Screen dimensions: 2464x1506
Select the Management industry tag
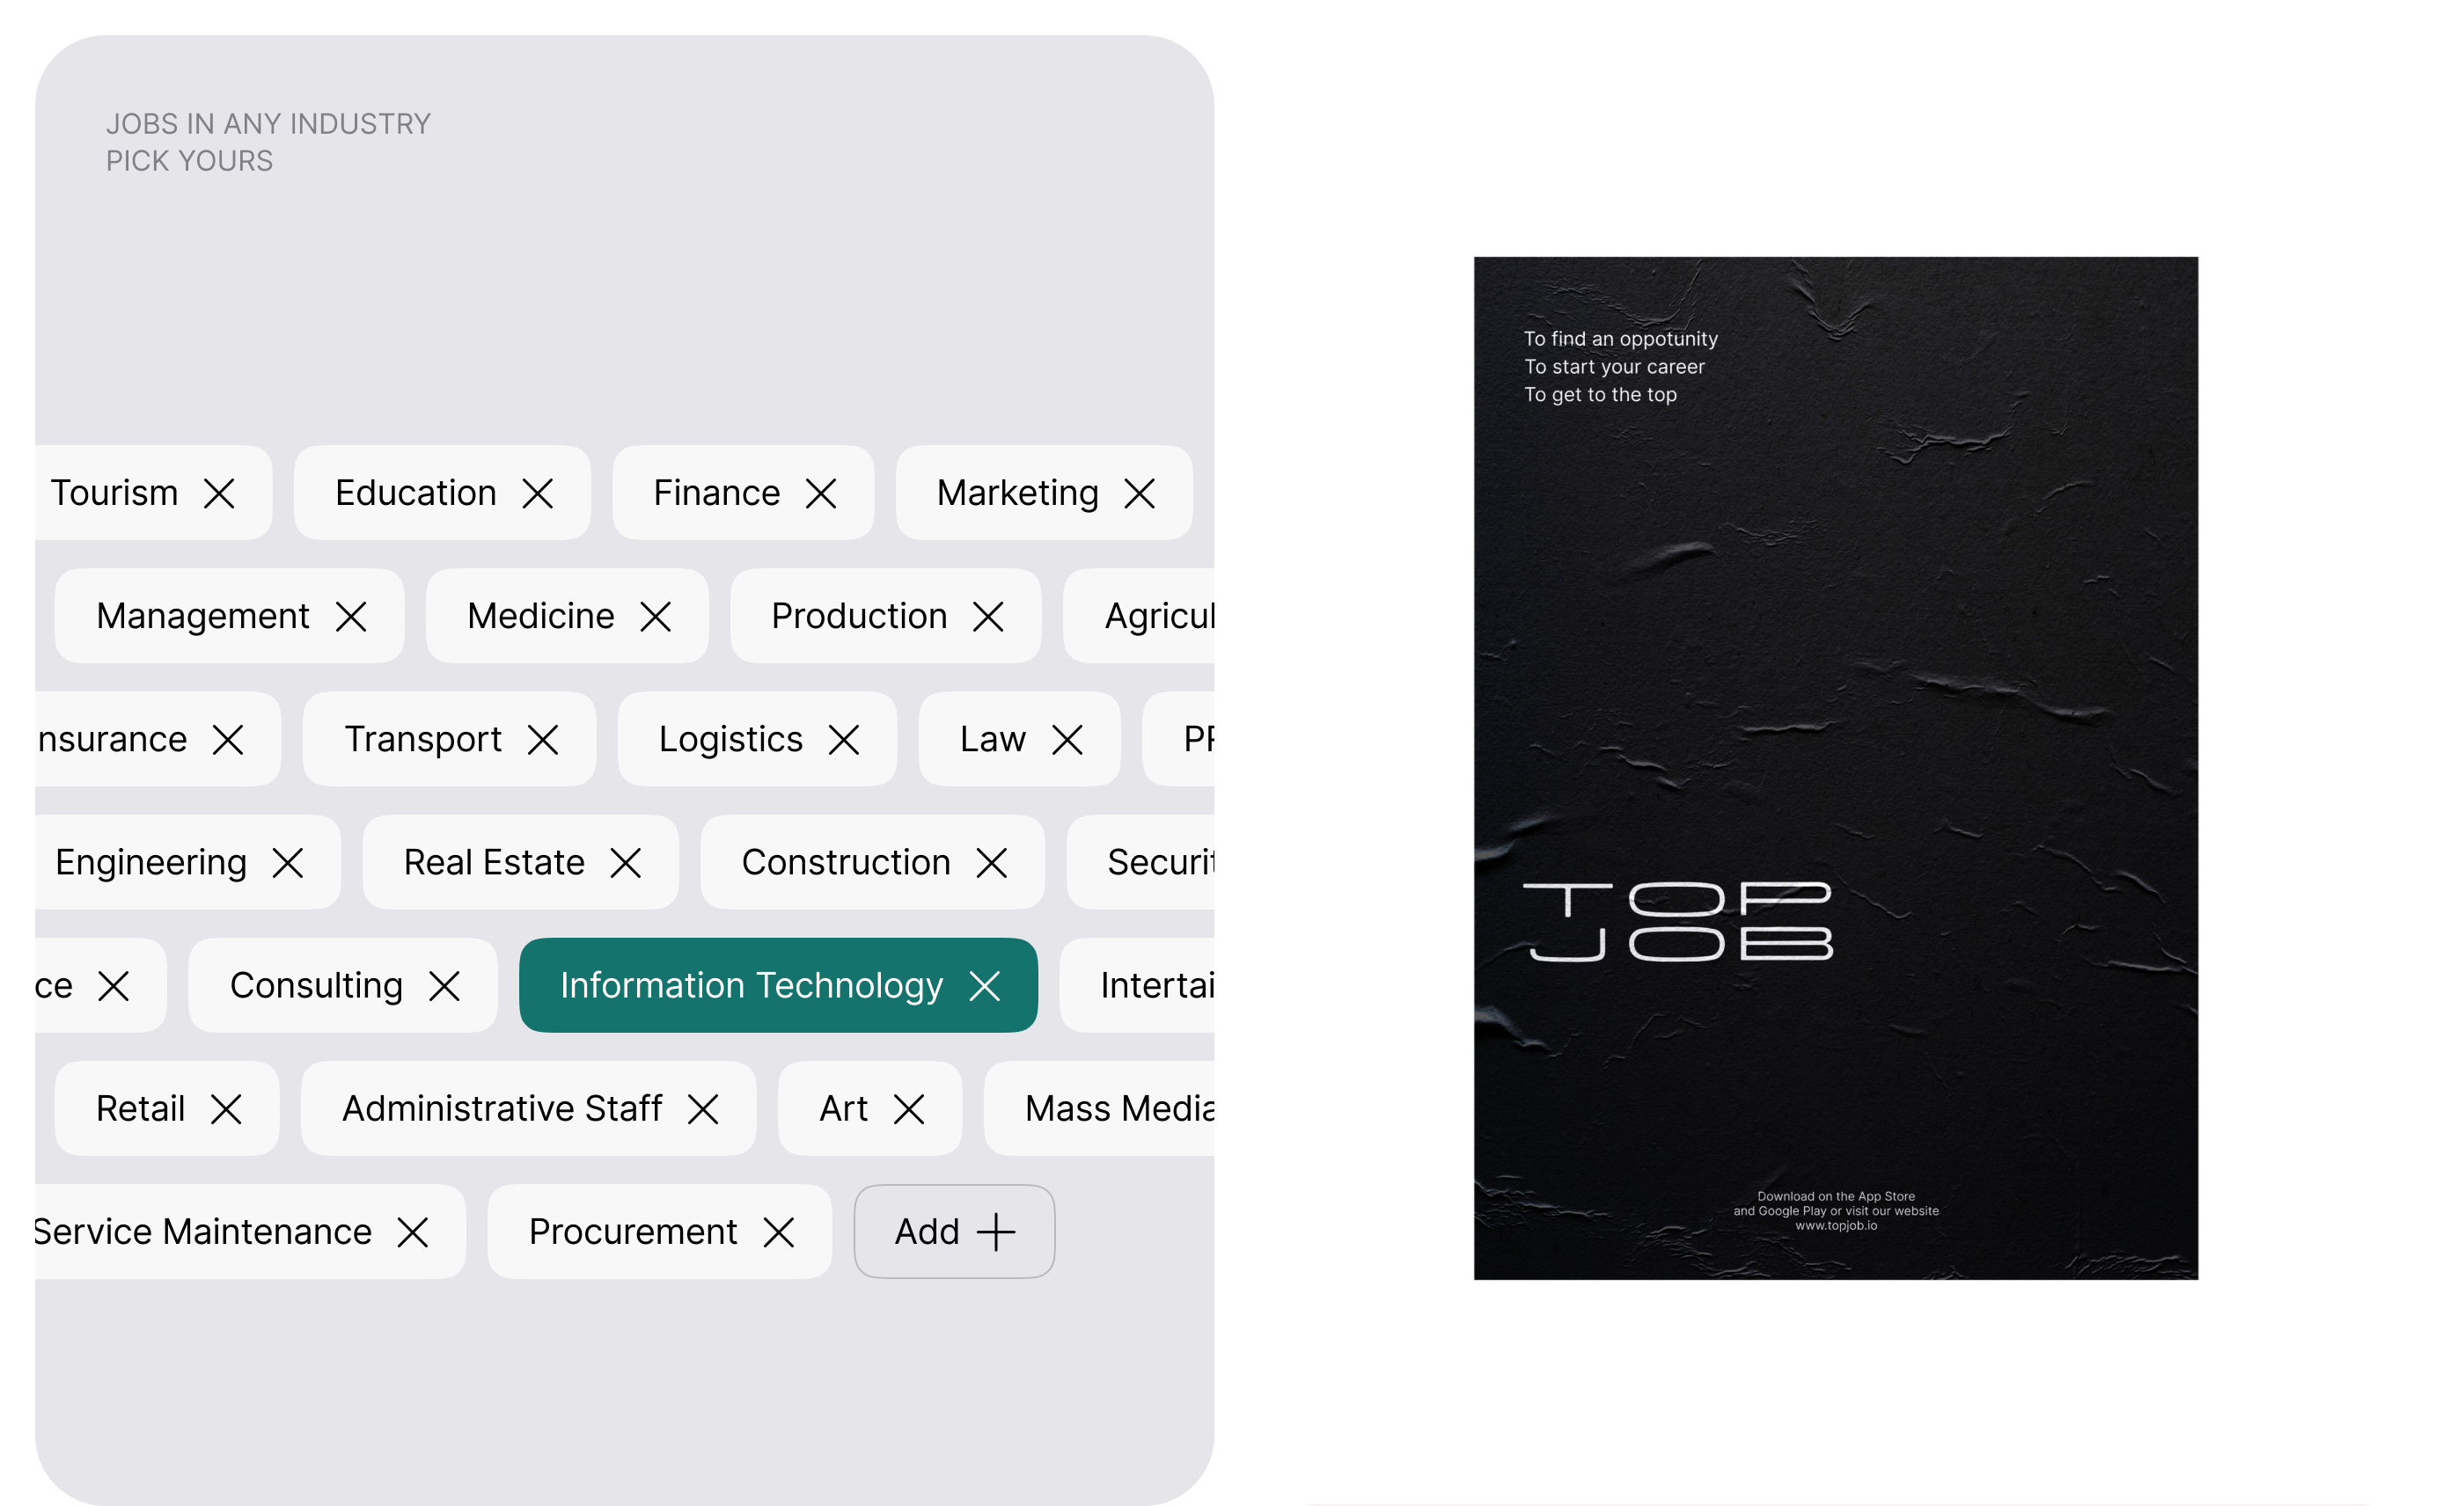click(229, 617)
